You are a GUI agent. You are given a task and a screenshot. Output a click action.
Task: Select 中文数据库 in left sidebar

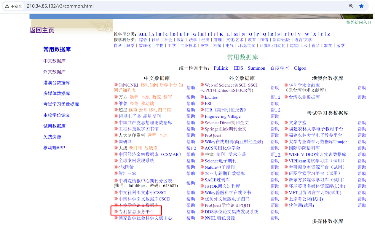pos(55,61)
